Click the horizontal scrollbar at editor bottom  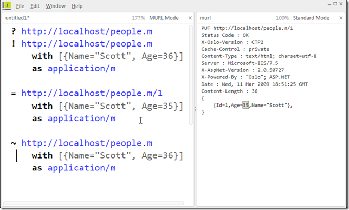(x=93, y=203)
